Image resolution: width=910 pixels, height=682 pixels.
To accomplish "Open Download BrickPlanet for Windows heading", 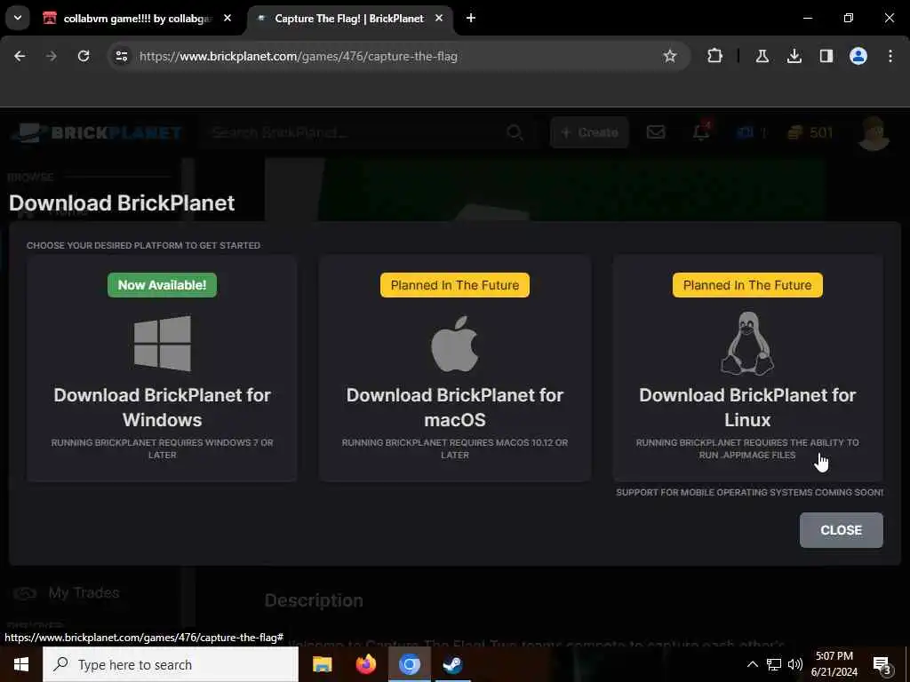I will click(x=163, y=407).
